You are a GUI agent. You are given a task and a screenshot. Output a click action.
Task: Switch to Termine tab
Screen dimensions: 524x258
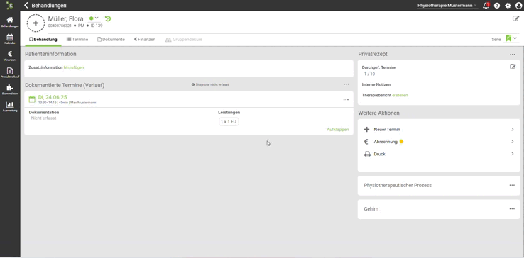(77, 40)
